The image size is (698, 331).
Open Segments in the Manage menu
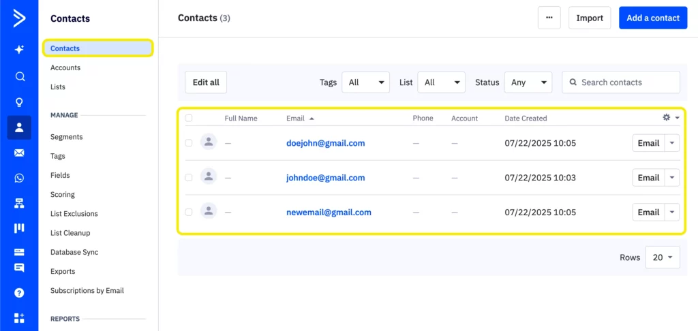pos(66,137)
